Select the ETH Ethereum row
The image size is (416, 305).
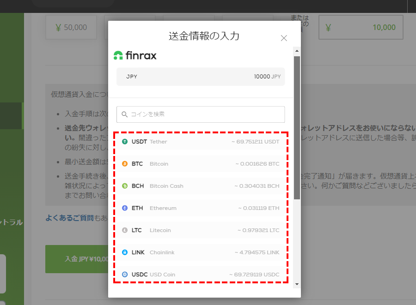click(x=201, y=208)
